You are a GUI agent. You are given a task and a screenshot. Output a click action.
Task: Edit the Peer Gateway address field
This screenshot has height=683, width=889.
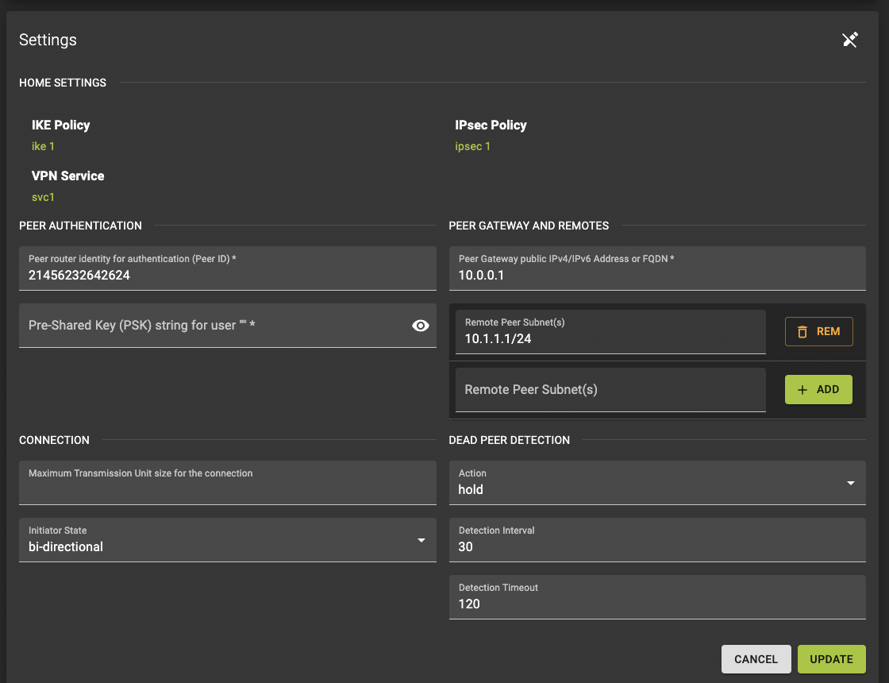(x=657, y=268)
